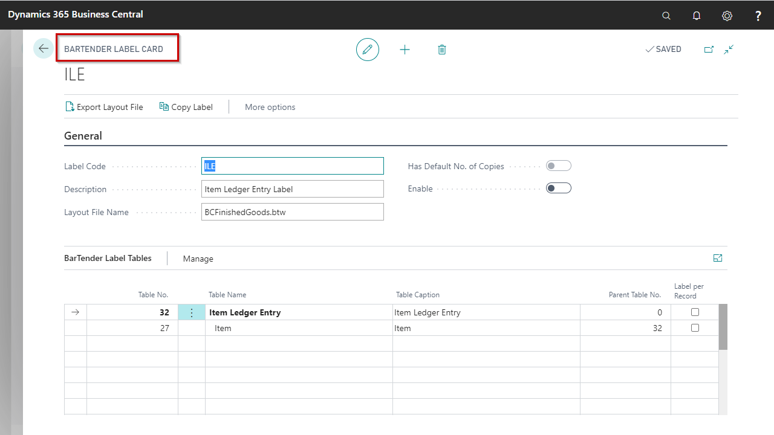Click the edit pencil icon
The width and height of the screenshot is (774, 435).
click(x=368, y=50)
